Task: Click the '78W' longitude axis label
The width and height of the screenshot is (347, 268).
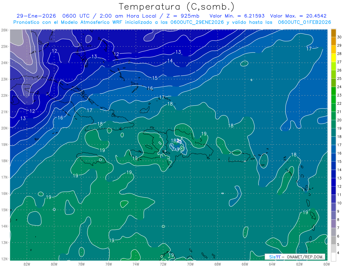Action: click(x=81, y=264)
